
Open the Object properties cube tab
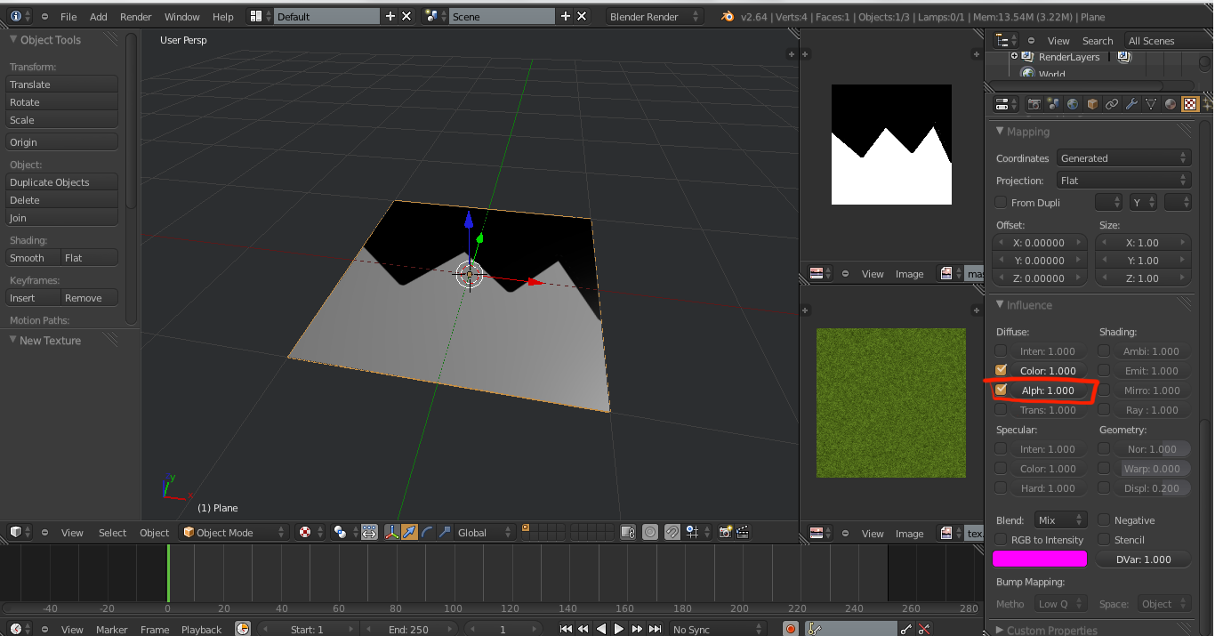click(1092, 104)
